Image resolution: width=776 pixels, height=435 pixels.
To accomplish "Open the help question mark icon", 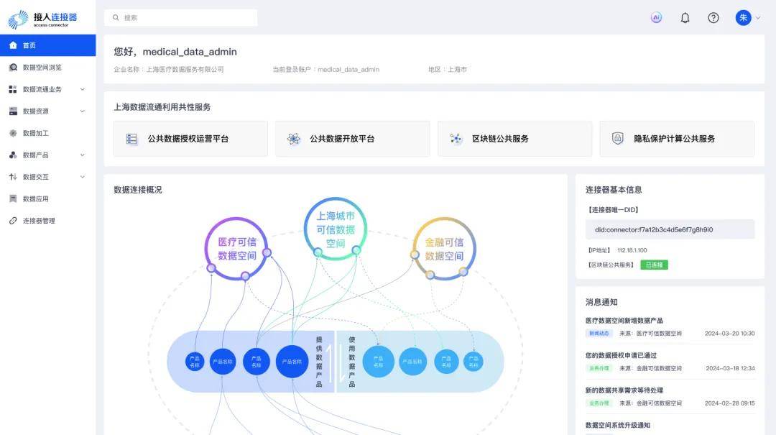I will pos(713,17).
